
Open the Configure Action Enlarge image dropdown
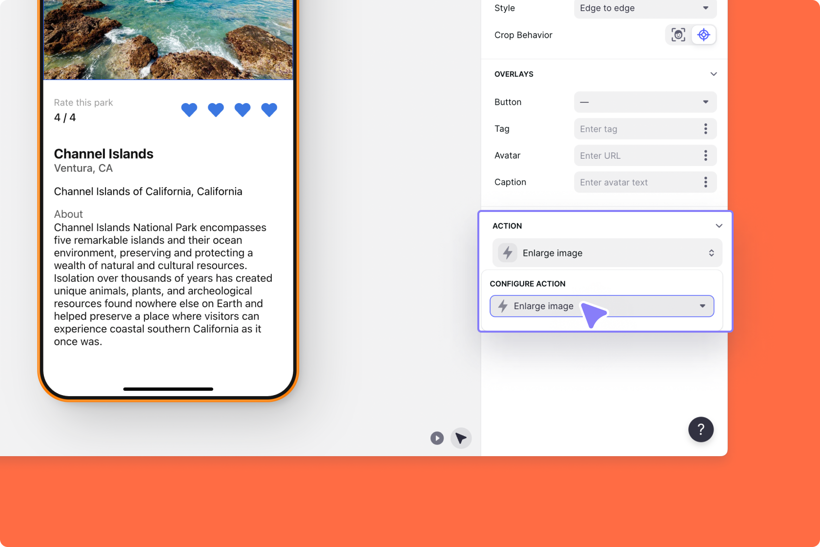(x=702, y=306)
